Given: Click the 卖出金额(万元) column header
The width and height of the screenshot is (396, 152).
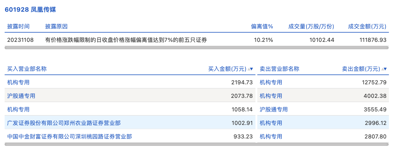Looking at the screenshot, I should click(361, 69).
